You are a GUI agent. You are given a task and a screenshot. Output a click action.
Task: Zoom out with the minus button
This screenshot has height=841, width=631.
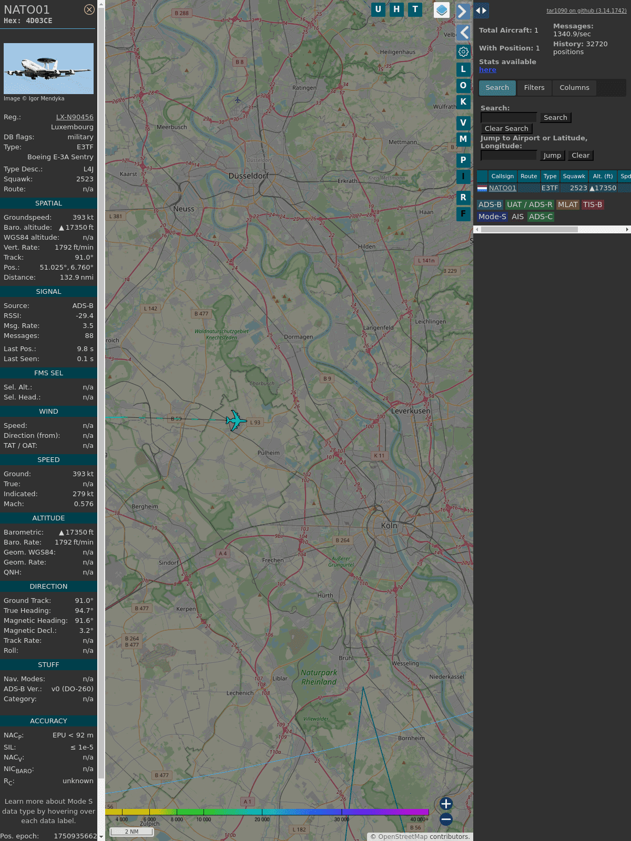click(446, 819)
